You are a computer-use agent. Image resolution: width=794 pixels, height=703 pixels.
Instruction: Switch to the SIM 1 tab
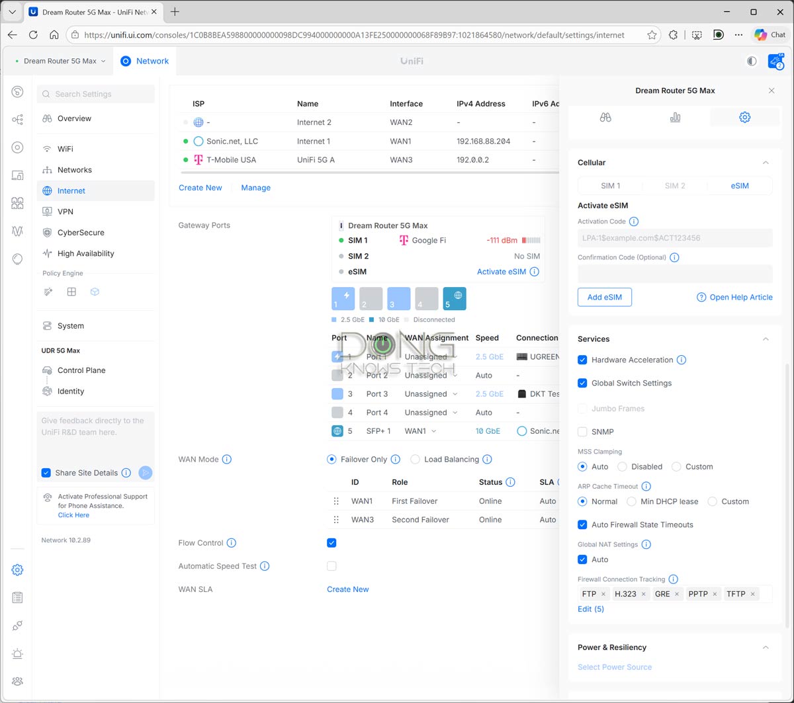tap(610, 186)
